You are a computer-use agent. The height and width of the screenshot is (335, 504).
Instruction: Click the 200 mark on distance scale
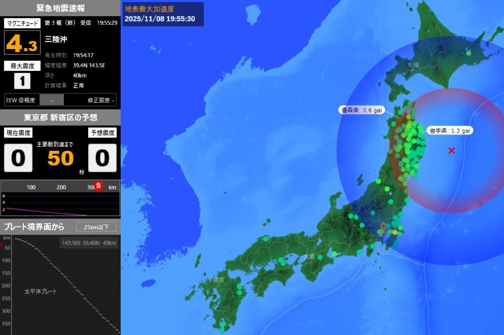61,187
